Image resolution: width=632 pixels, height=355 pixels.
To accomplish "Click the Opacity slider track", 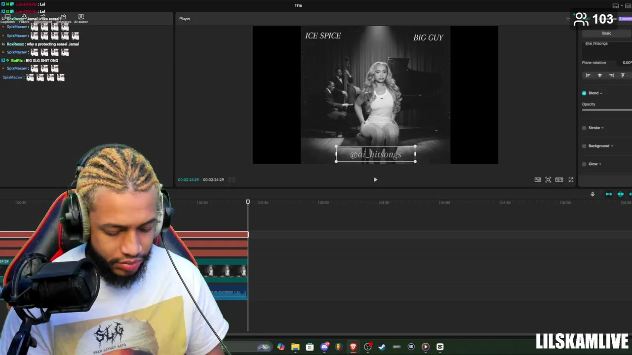I will (x=607, y=109).
